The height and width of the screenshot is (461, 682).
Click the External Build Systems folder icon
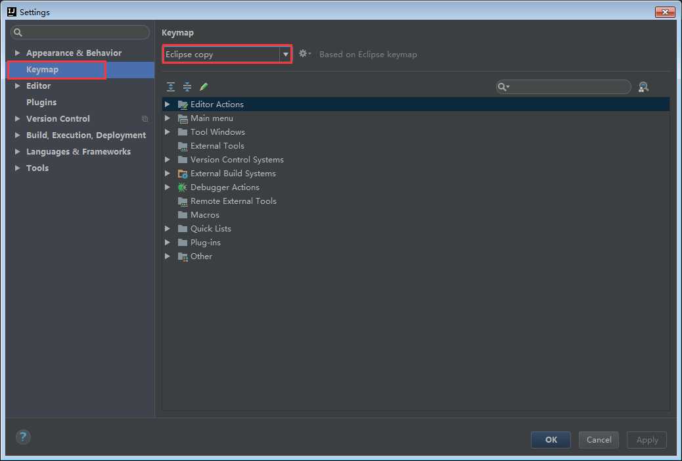tap(183, 174)
